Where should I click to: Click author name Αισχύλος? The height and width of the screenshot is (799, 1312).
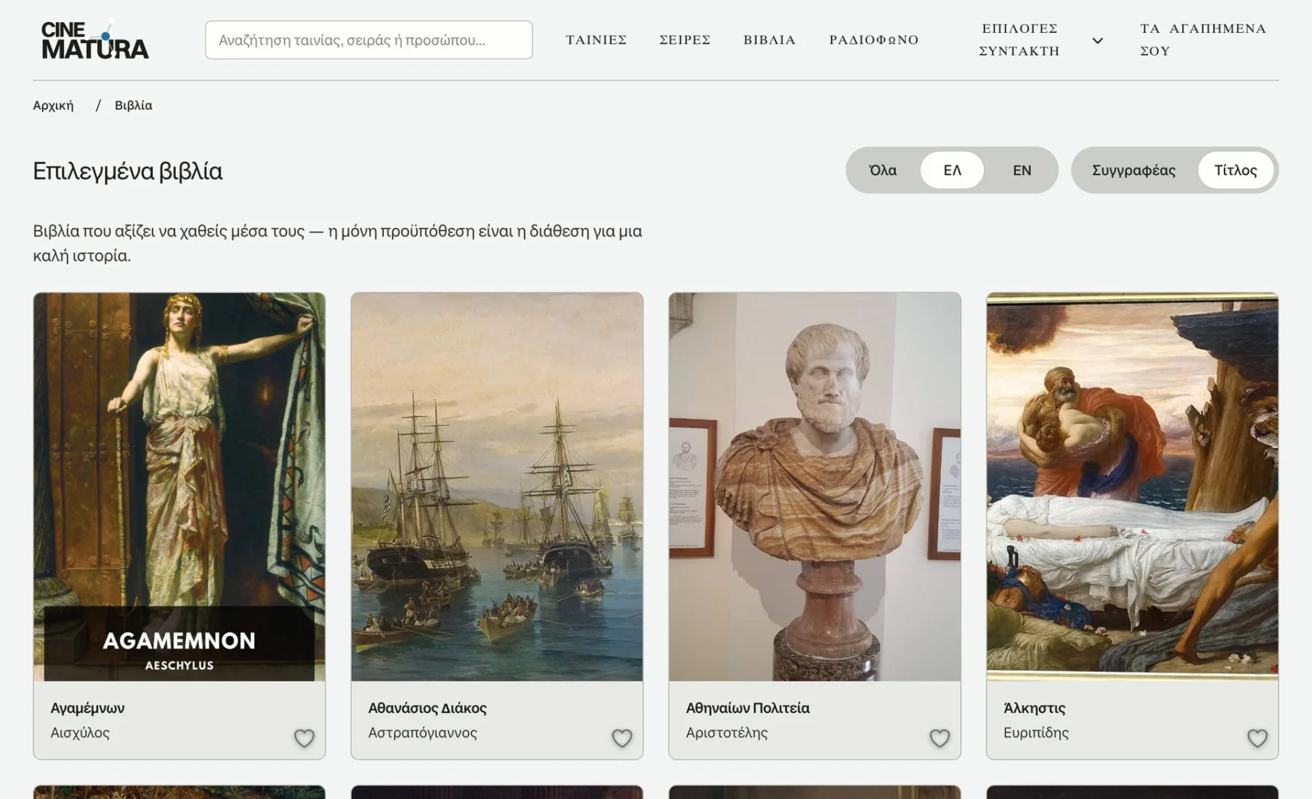coord(80,733)
